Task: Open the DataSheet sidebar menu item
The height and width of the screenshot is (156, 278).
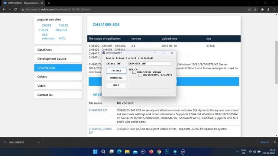Action: pyautogui.click(x=58, y=50)
